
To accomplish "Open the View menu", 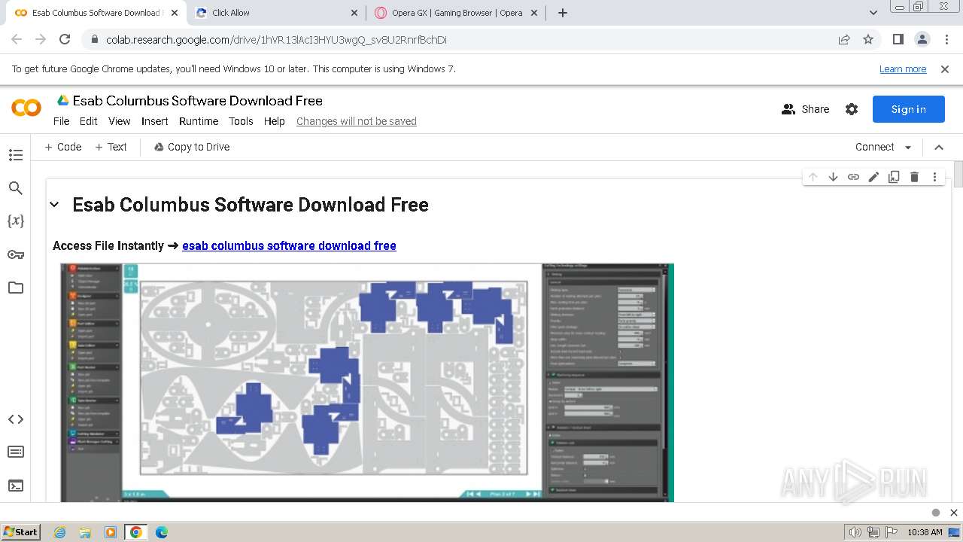I will click(x=120, y=121).
